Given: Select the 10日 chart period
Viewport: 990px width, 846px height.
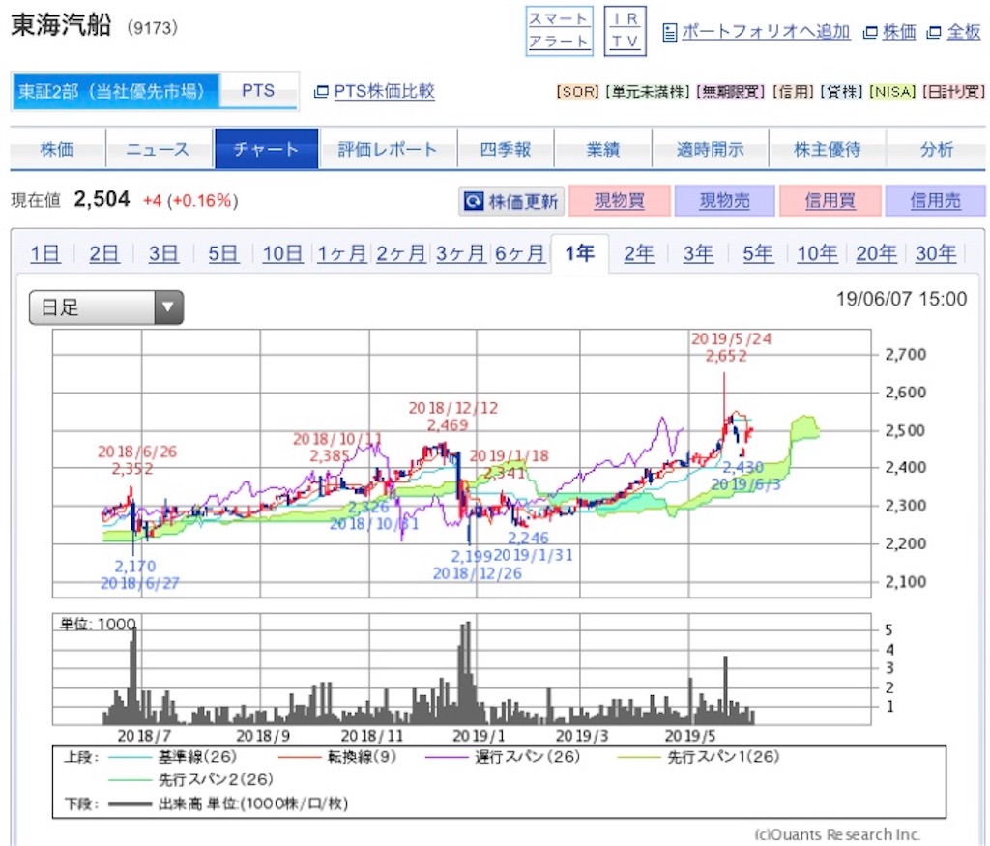Looking at the screenshot, I should 282,253.
